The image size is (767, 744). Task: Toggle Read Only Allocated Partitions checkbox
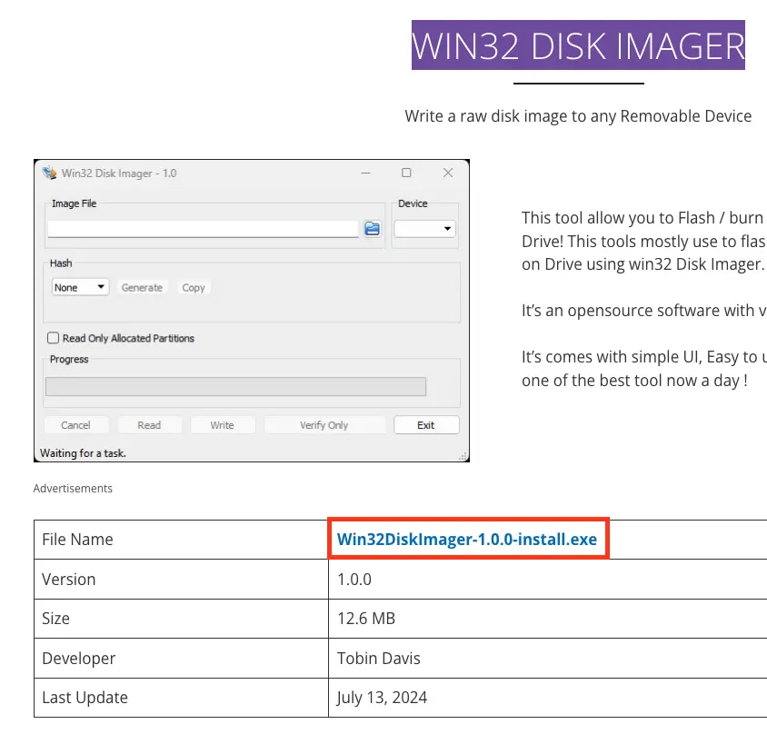tap(54, 338)
